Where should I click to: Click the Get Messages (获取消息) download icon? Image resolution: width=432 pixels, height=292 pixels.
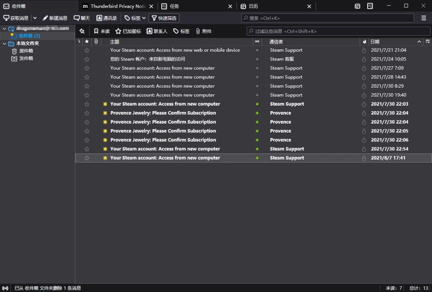pyautogui.click(x=6, y=18)
